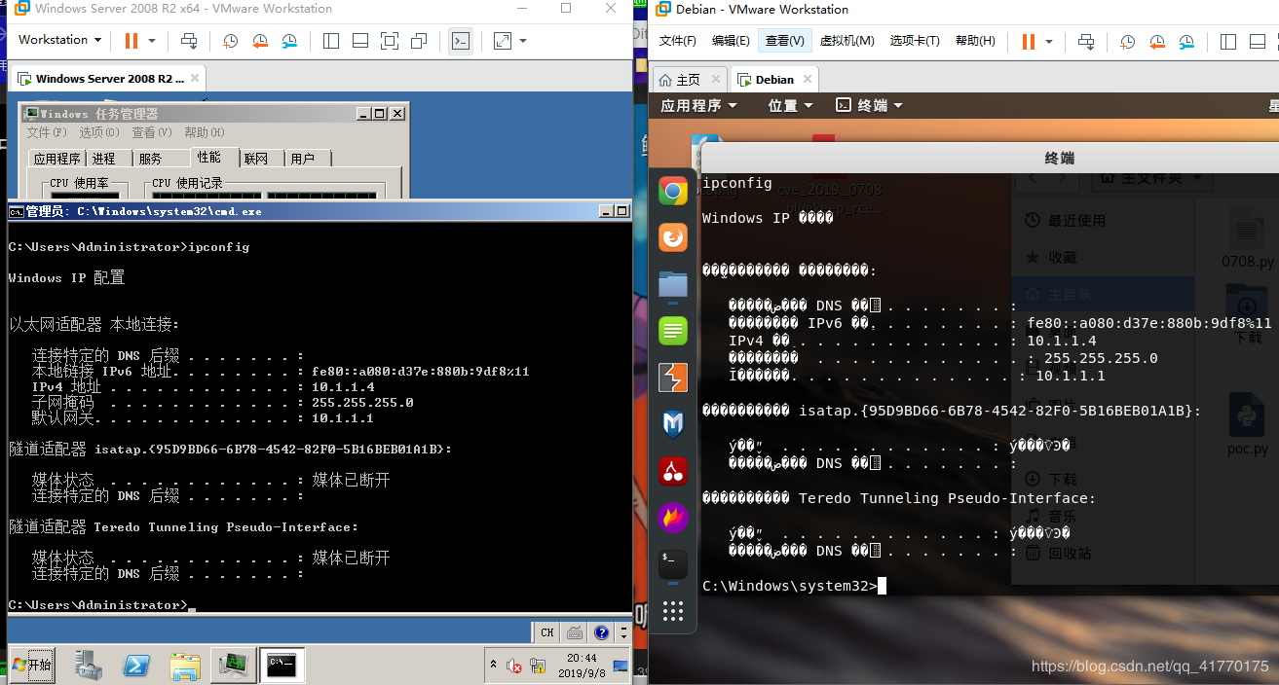
Task: Open 文件(F) menu in Debian VMware window
Action: [x=678, y=41]
